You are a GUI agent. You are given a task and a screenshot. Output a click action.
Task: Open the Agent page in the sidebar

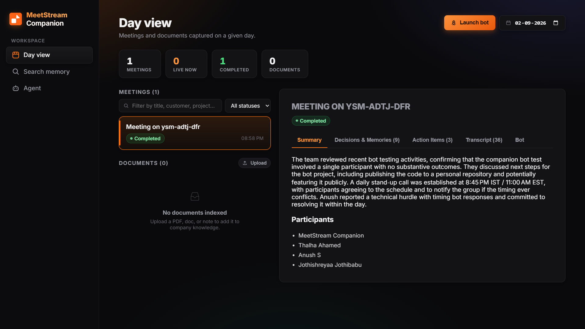click(x=49, y=88)
